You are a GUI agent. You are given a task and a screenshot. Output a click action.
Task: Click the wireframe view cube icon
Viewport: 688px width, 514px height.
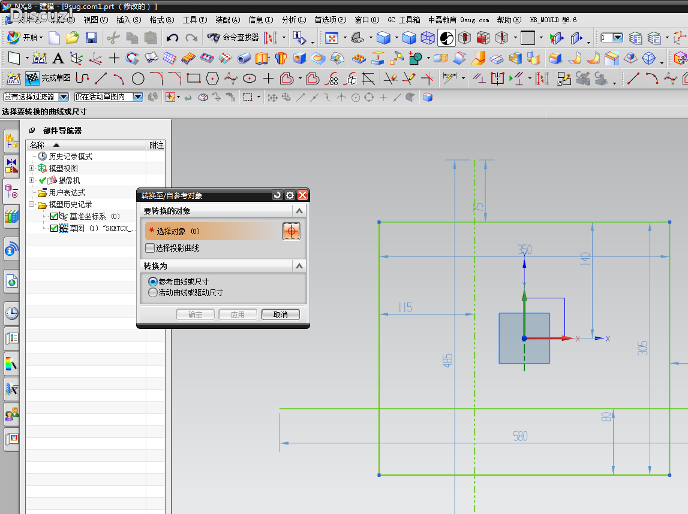coord(428,38)
